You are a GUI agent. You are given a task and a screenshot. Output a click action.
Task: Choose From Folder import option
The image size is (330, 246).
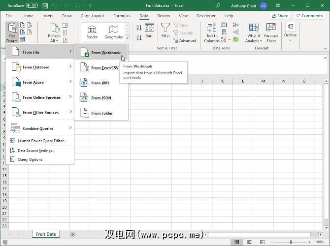pos(101,113)
